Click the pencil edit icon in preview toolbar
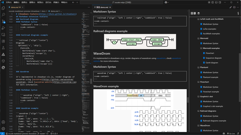The image size is (241, 135). pyautogui.click(x=230, y=7)
